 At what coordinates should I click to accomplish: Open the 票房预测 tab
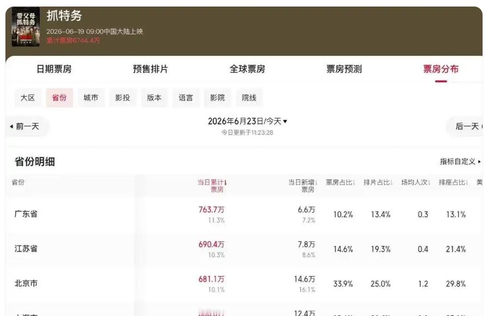344,69
